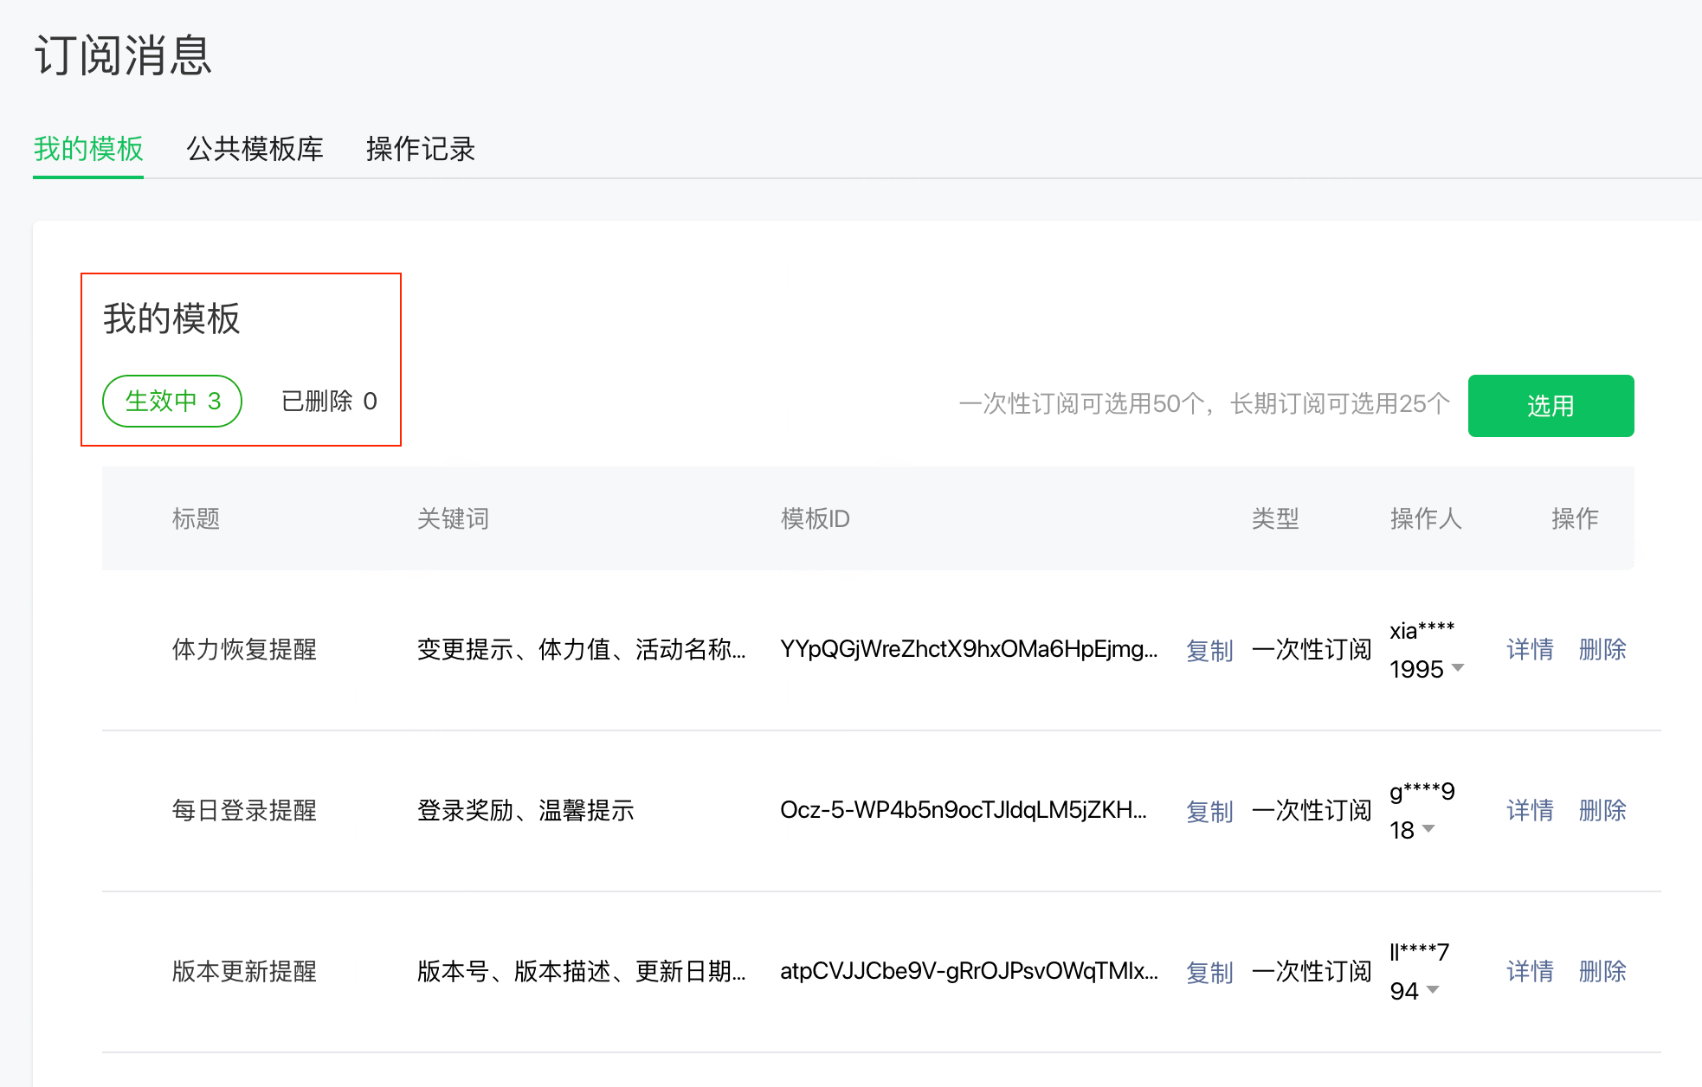Switch to the 公共模板库 tab

255,149
